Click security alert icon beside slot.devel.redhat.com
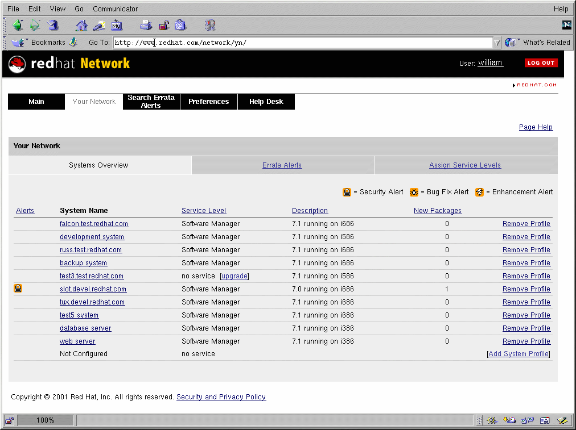 click(18, 289)
